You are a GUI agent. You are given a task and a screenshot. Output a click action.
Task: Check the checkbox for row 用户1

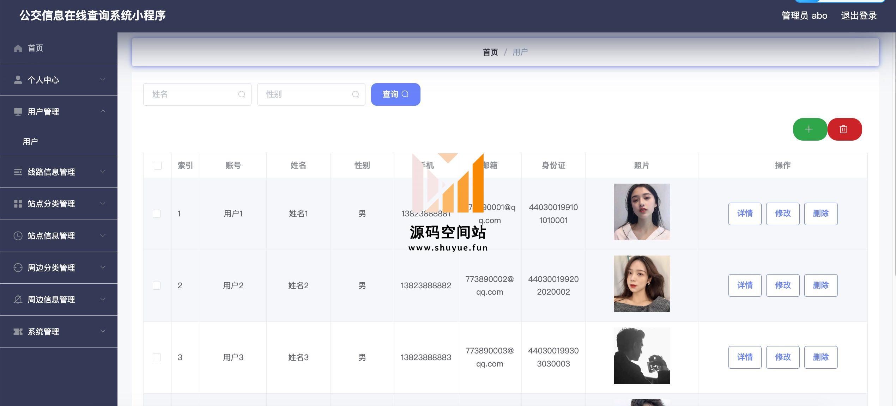(x=157, y=214)
